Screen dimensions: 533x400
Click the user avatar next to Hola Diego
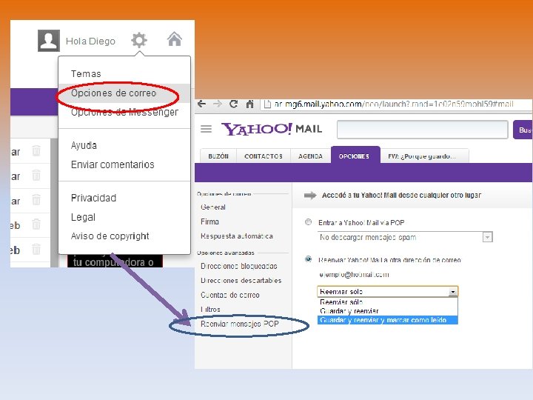click(49, 41)
